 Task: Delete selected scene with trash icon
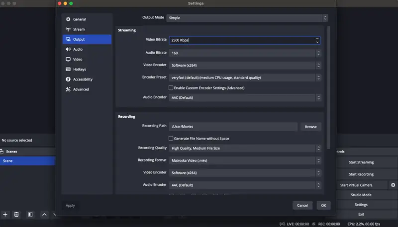[x=16, y=215]
